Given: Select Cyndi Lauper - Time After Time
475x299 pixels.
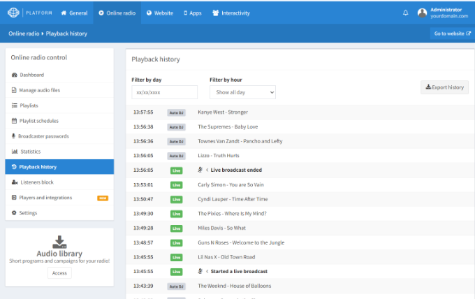Looking at the screenshot, I should [233, 199].
